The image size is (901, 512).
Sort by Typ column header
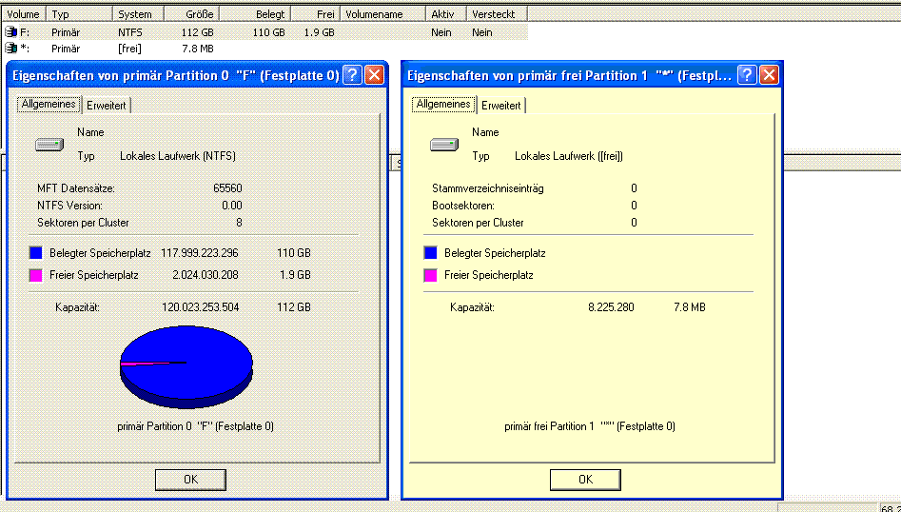(79, 14)
